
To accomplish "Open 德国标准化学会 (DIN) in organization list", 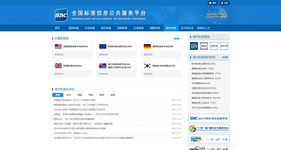I will (203, 69).
